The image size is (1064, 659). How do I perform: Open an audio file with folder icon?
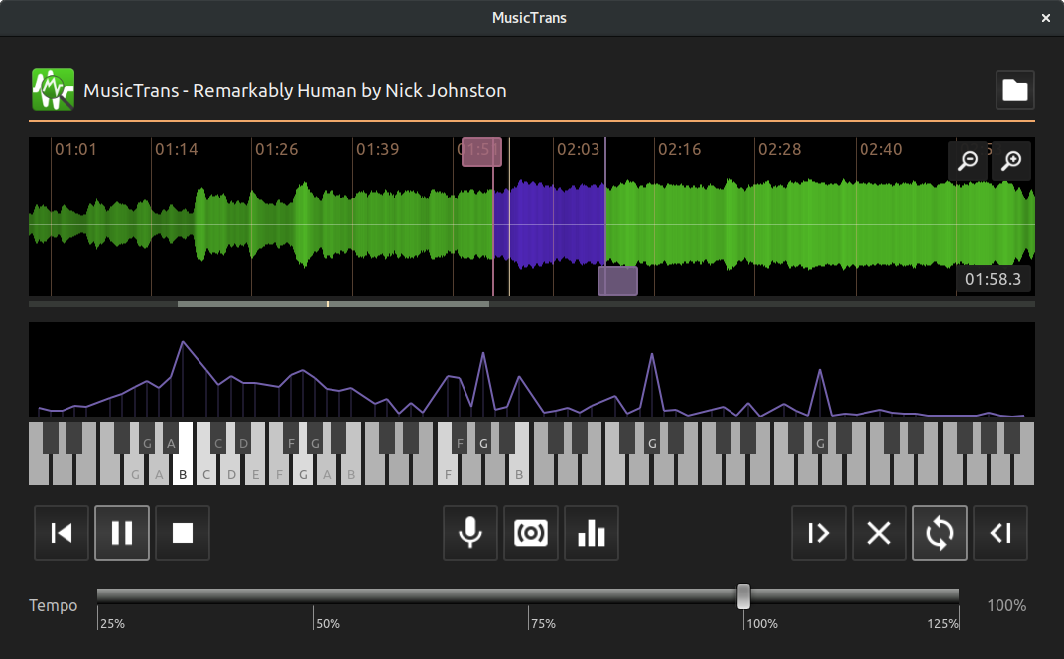tap(1014, 90)
